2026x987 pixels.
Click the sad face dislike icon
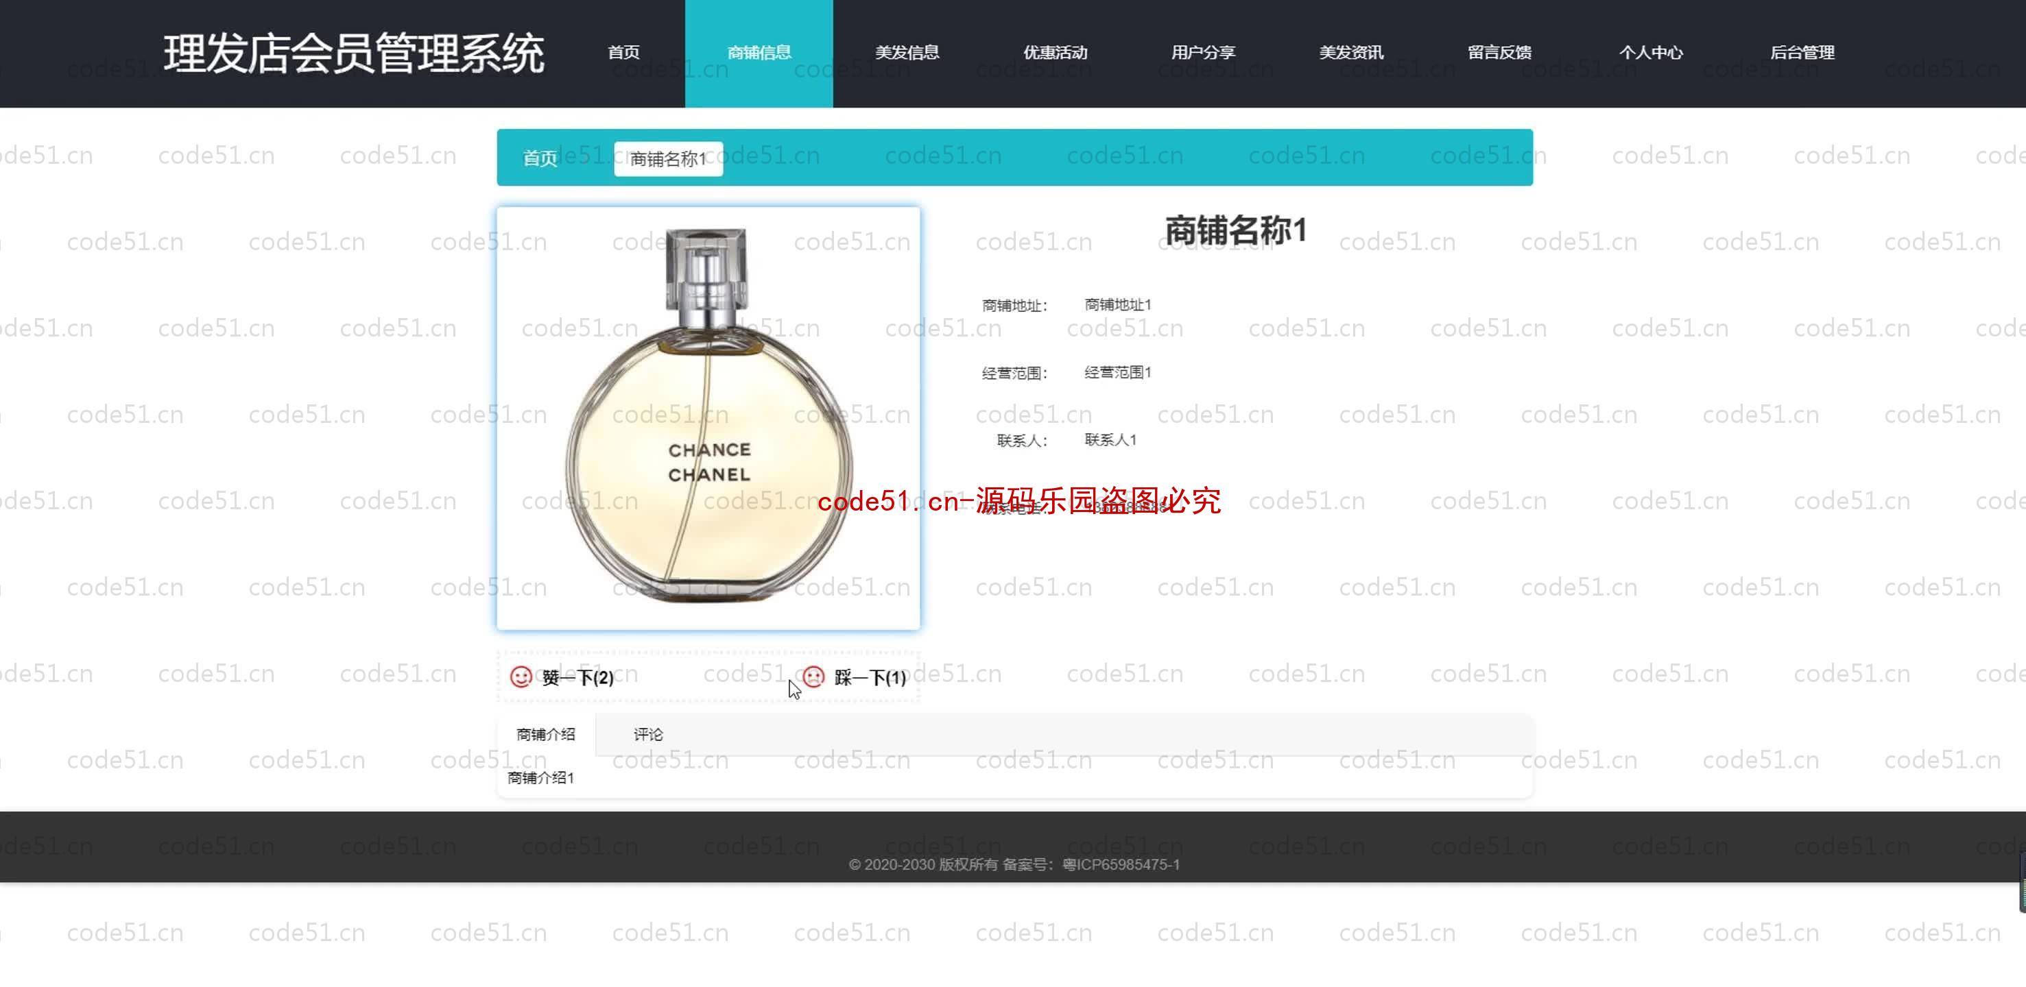tap(813, 677)
